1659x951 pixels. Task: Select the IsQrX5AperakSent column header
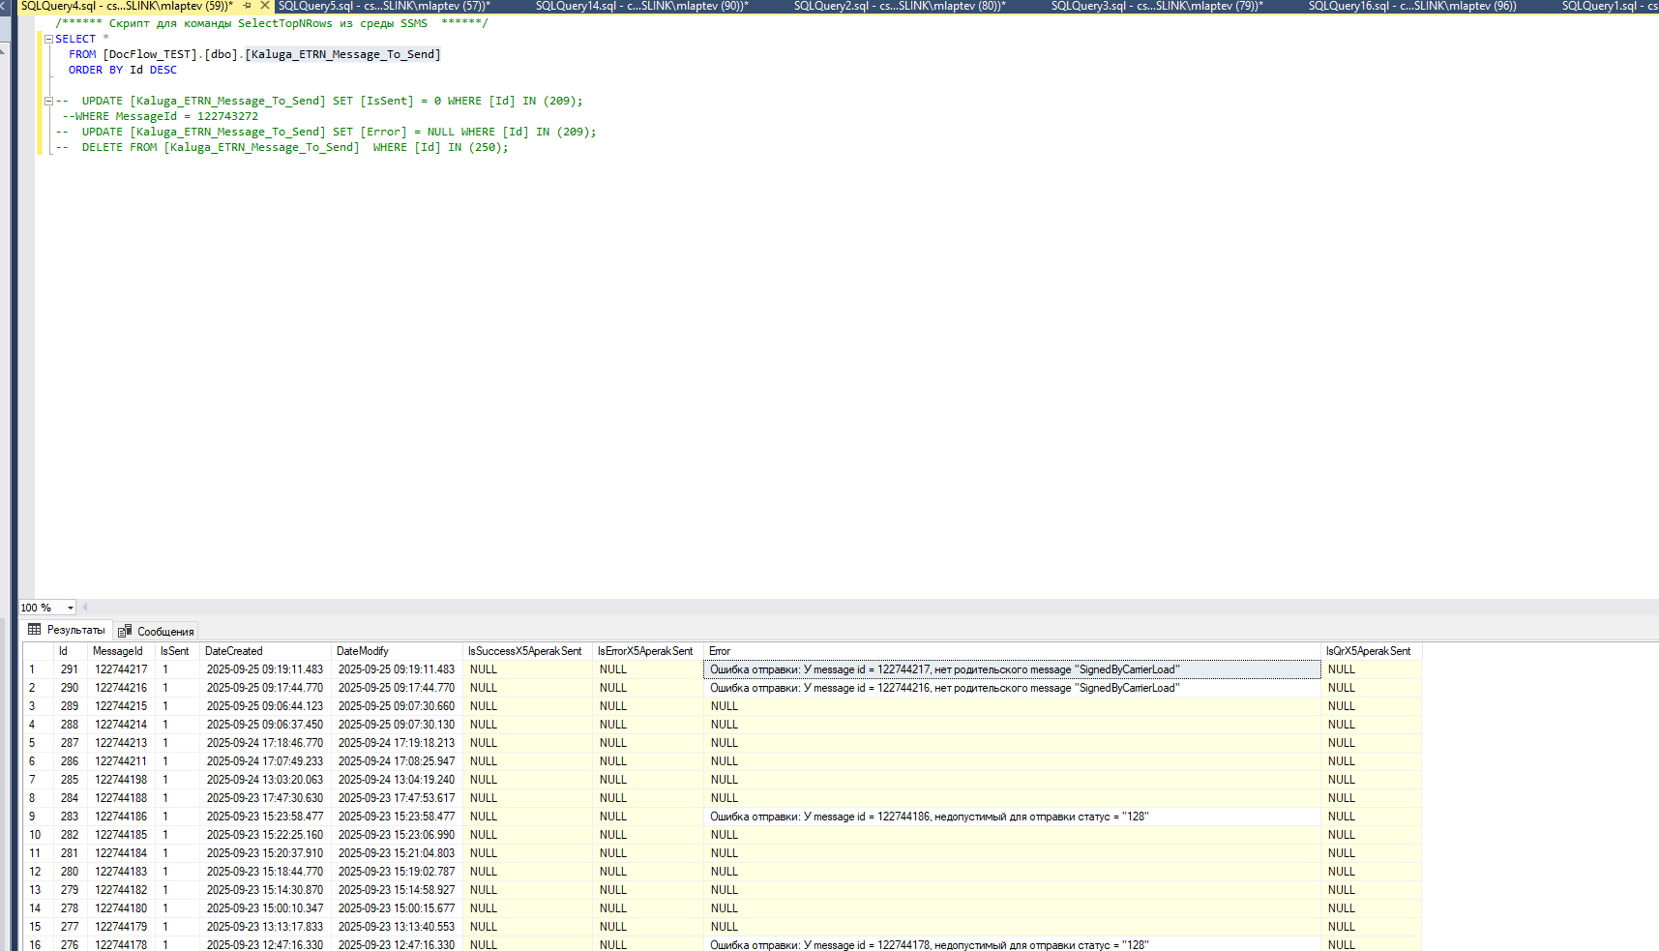[x=1372, y=651]
